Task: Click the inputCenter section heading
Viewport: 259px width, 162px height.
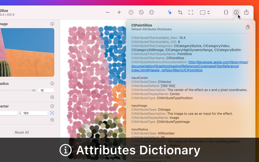Action: (140, 78)
